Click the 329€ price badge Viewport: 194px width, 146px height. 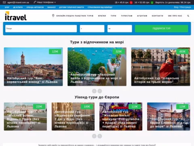point(119,52)
